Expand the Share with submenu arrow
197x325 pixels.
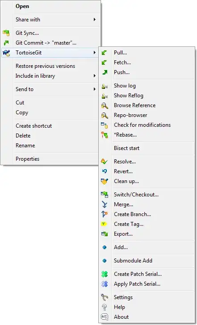click(95, 20)
